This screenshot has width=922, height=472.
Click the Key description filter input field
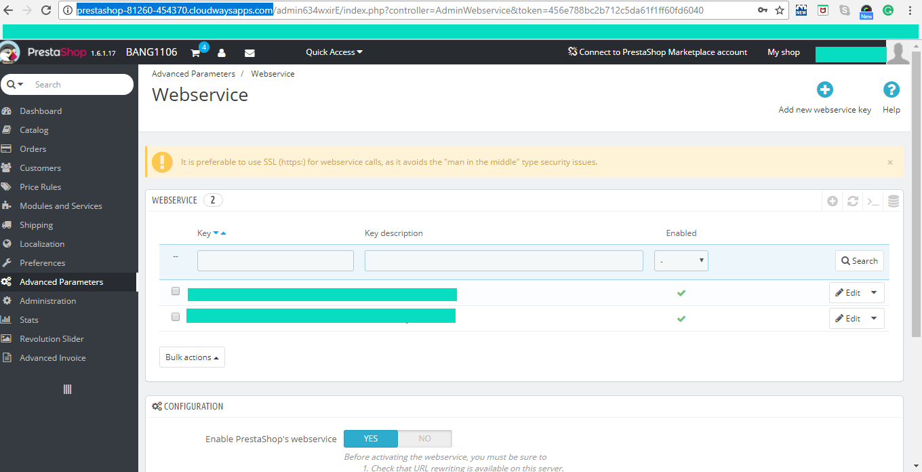[x=504, y=261]
